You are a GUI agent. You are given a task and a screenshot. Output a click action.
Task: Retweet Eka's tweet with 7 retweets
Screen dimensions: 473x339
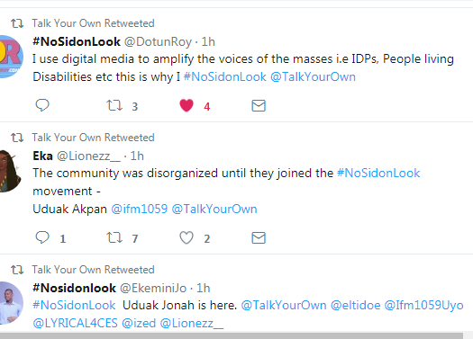tap(114, 237)
